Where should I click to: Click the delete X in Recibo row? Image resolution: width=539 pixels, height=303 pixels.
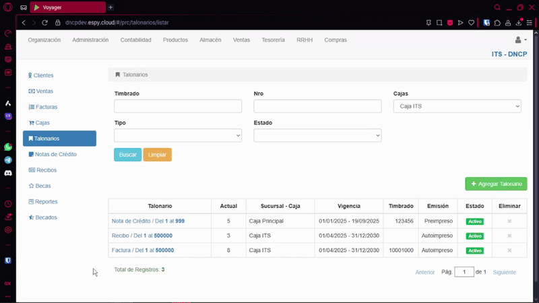(509, 236)
